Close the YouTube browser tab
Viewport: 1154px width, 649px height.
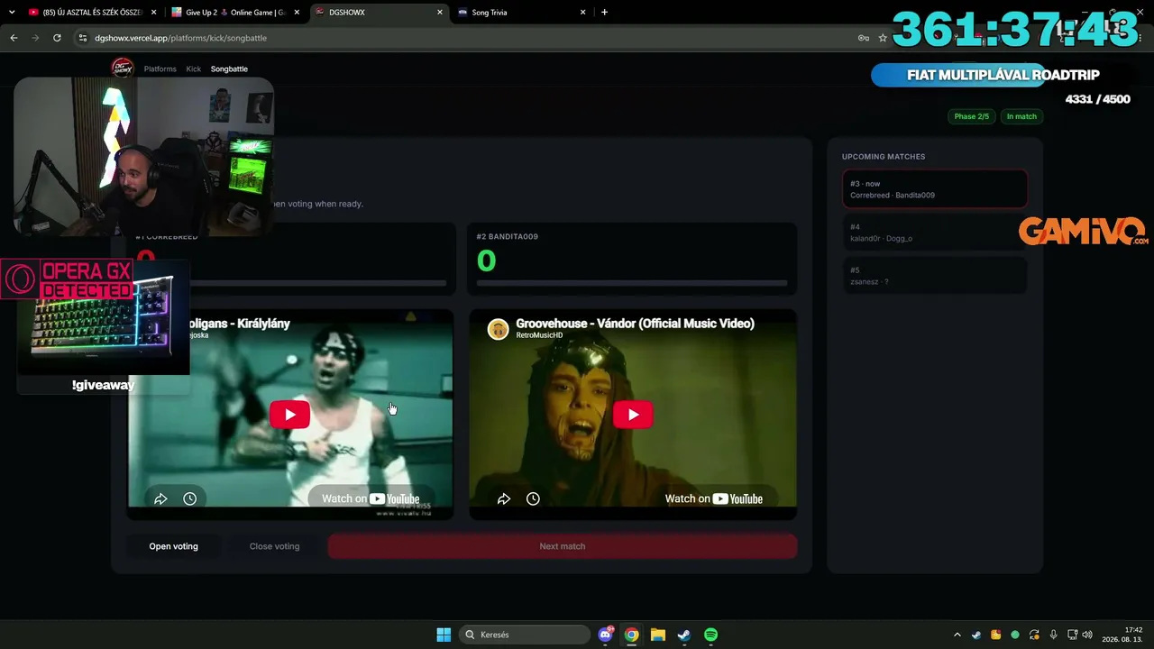(153, 13)
